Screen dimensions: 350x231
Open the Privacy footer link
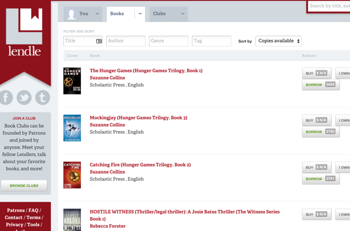[x=15, y=224]
